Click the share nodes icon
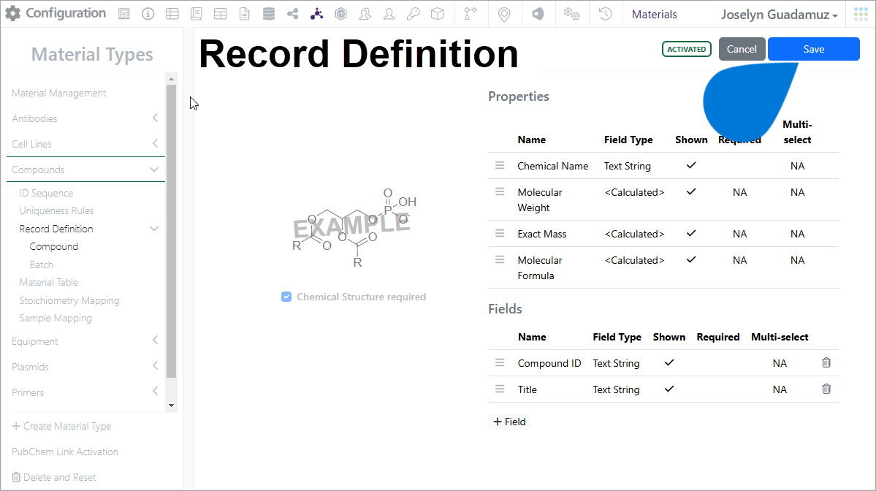 click(x=293, y=14)
